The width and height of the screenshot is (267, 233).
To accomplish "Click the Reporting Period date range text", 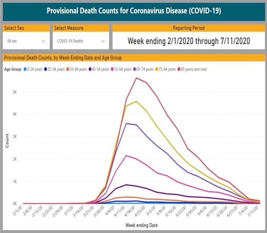I will pos(189,41).
